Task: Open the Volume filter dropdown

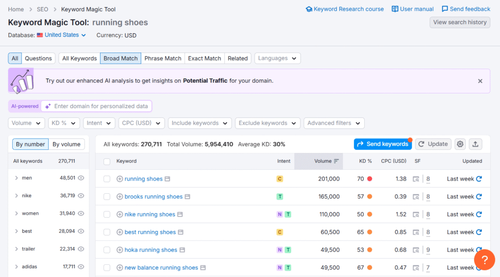Action: [26, 123]
